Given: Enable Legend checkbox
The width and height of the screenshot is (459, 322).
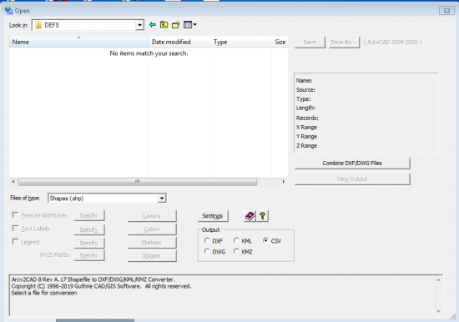Looking at the screenshot, I should [15, 242].
